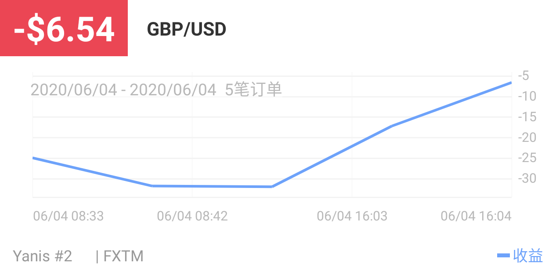Click the chart line's starting point at -25
This screenshot has width=556, height=278.
click(33, 158)
